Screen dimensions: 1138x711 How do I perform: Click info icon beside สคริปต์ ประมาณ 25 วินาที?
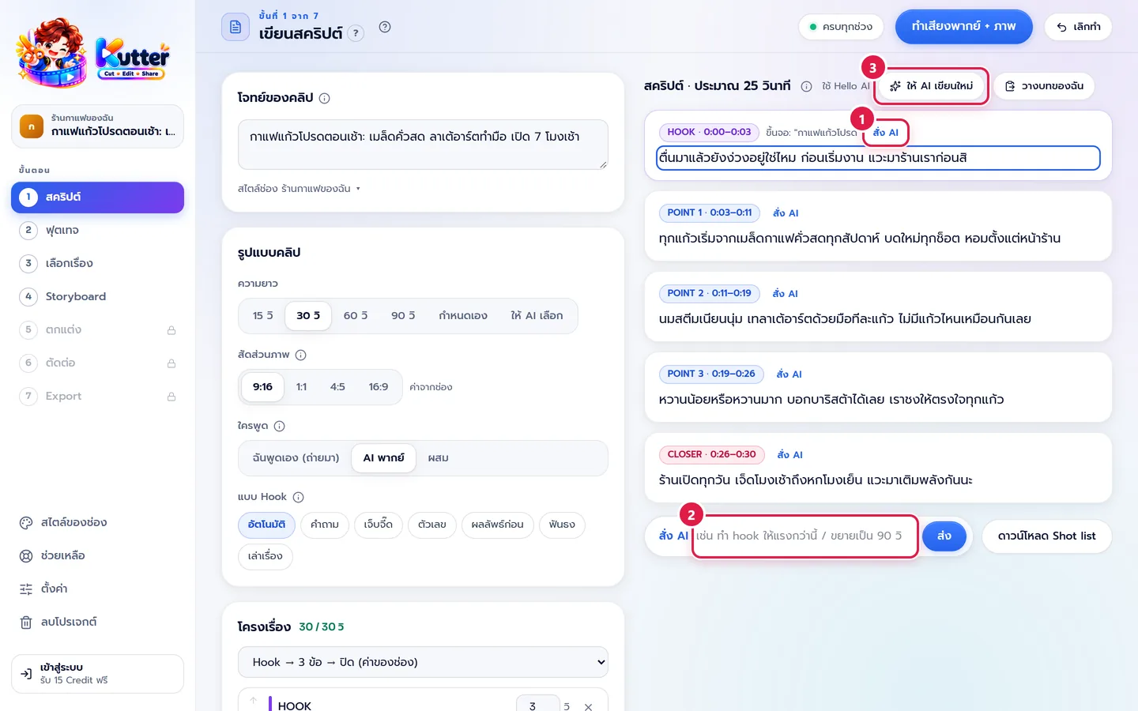(806, 87)
